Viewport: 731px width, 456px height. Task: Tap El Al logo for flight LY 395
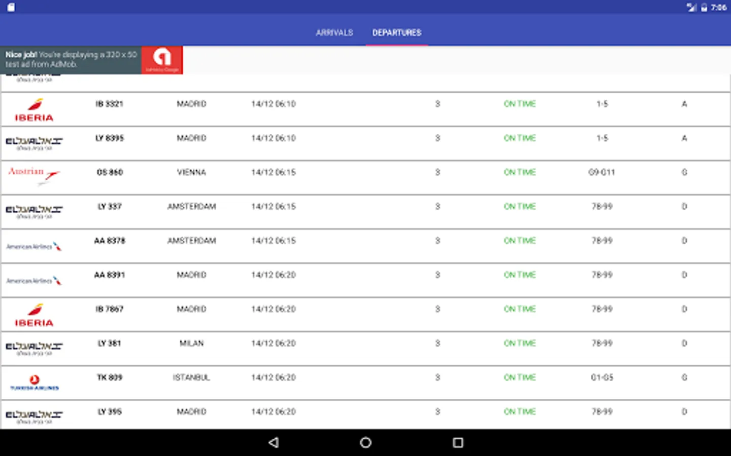coord(34,417)
